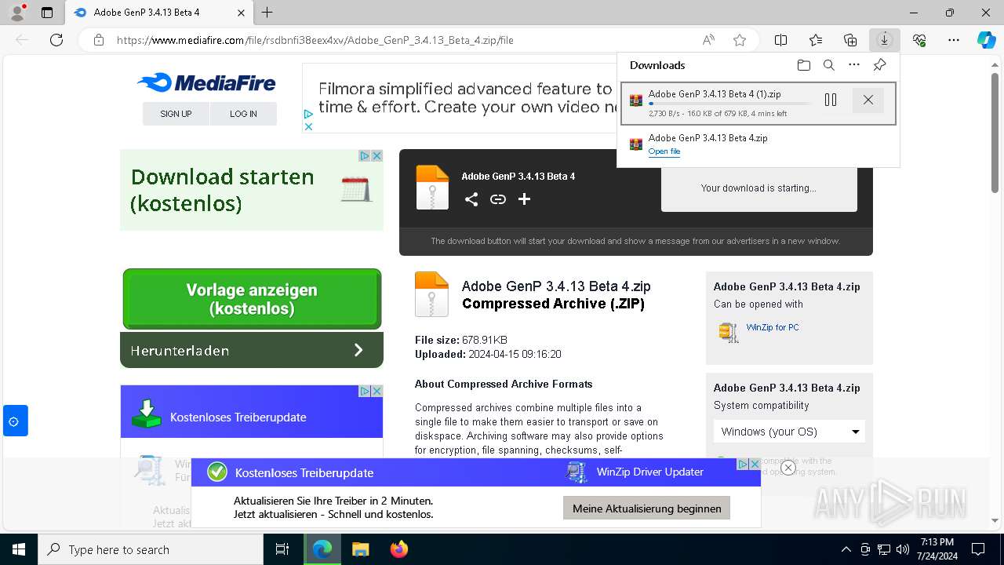1004x565 pixels.
Task: Refresh the current page
Action: [56, 40]
